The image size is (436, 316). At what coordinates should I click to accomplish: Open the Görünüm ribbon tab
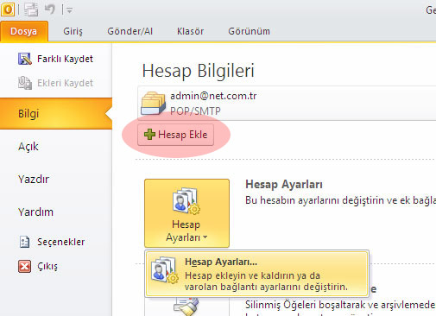coord(249,31)
